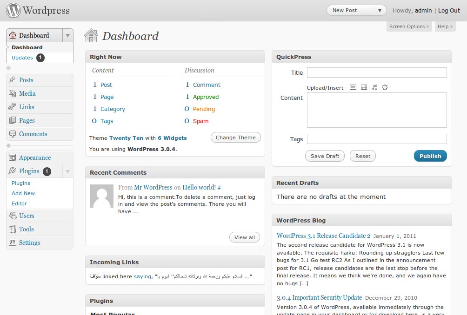The height and width of the screenshot is (315, 467).
Task: Open the Comments menu
Action: (33, 134)
